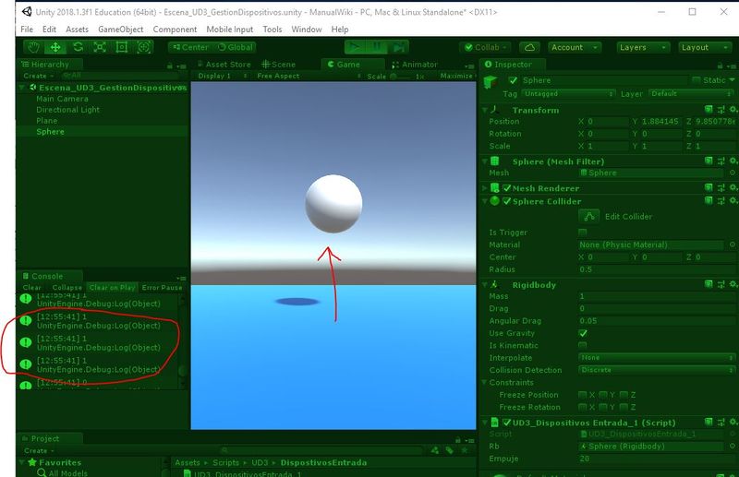This screenshot has height=477, width=739.
Task: Select the Scale tool
Action: (x=100, y=47)
